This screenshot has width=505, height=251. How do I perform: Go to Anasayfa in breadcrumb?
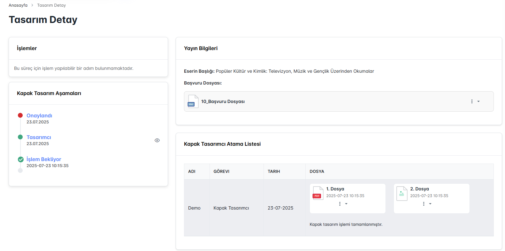click(18, 5)
